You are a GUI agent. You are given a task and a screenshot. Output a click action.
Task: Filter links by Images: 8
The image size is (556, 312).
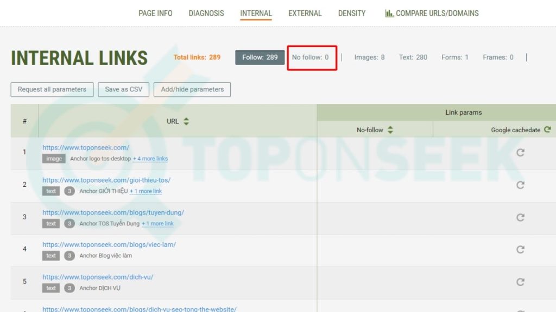click(369, 57)
